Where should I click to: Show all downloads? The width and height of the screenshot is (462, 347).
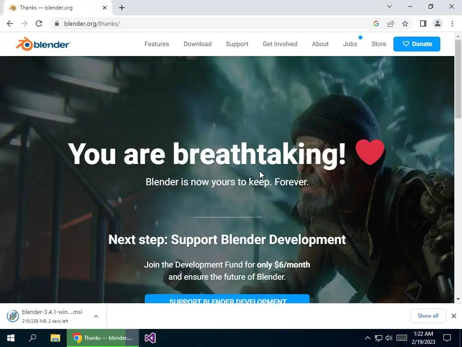[x=428, y=316]
